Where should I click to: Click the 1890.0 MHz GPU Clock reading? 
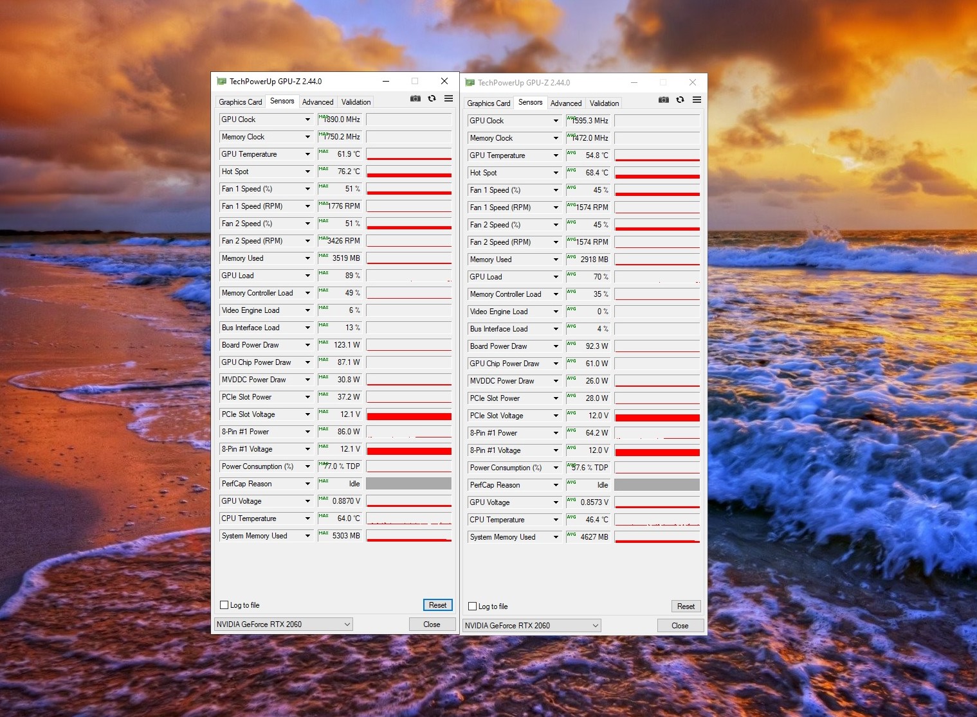[340, 119]
